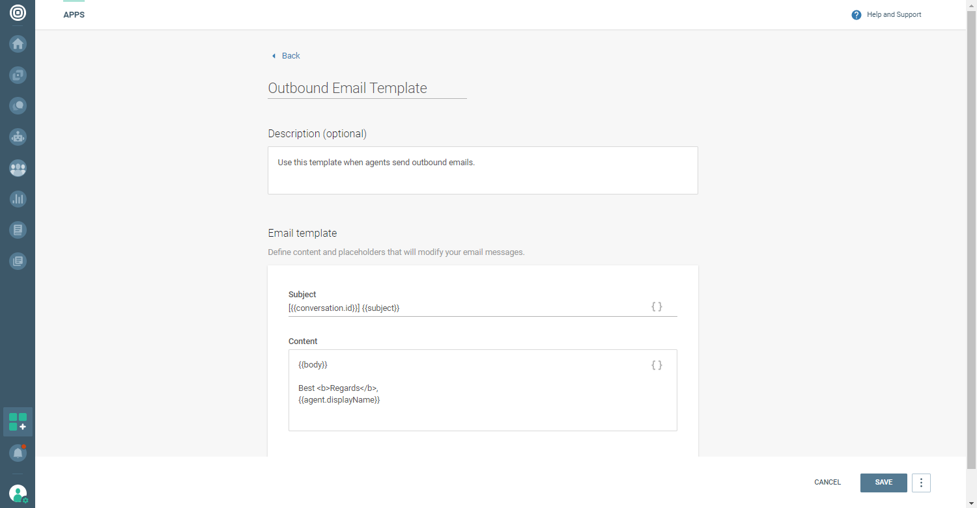Open the more options menu beside Save
The width and height of the screenshot is (977, 508).
click(x=921, y=483)
